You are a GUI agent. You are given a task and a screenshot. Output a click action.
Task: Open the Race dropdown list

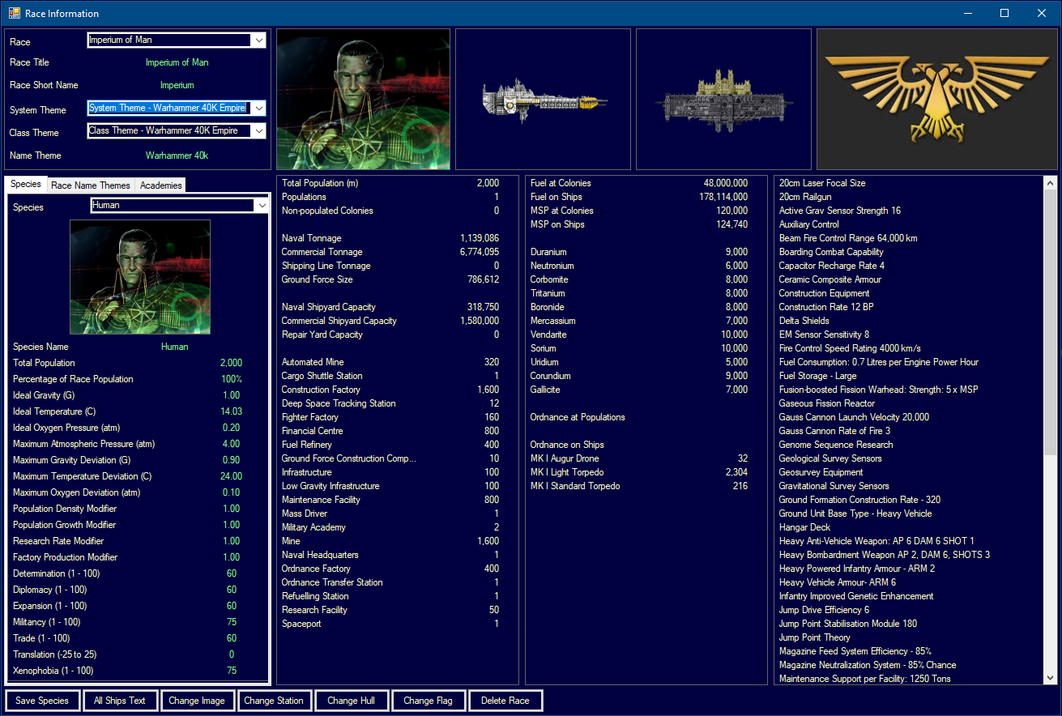258,40
